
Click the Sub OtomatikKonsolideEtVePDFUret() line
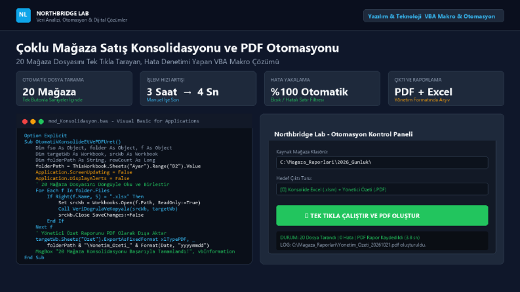(x=73, y=141)
